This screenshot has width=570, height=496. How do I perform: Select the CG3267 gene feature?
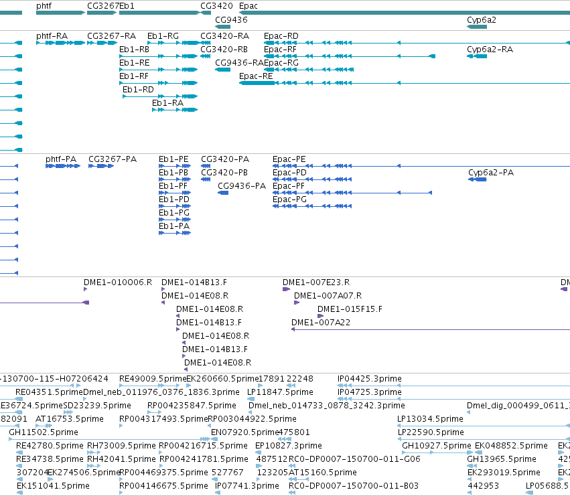coord(102,13)
